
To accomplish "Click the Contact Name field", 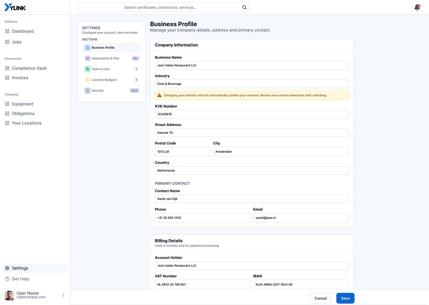I will [x=252, y=199].
